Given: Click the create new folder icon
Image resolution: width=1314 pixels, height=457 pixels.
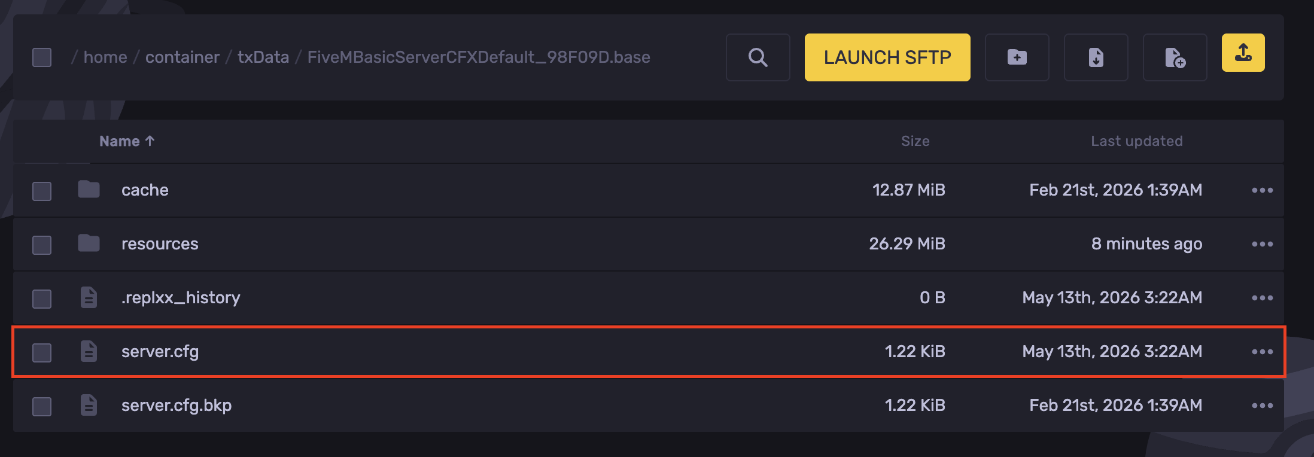Looking at the screenshot, I should [1017, 57].
